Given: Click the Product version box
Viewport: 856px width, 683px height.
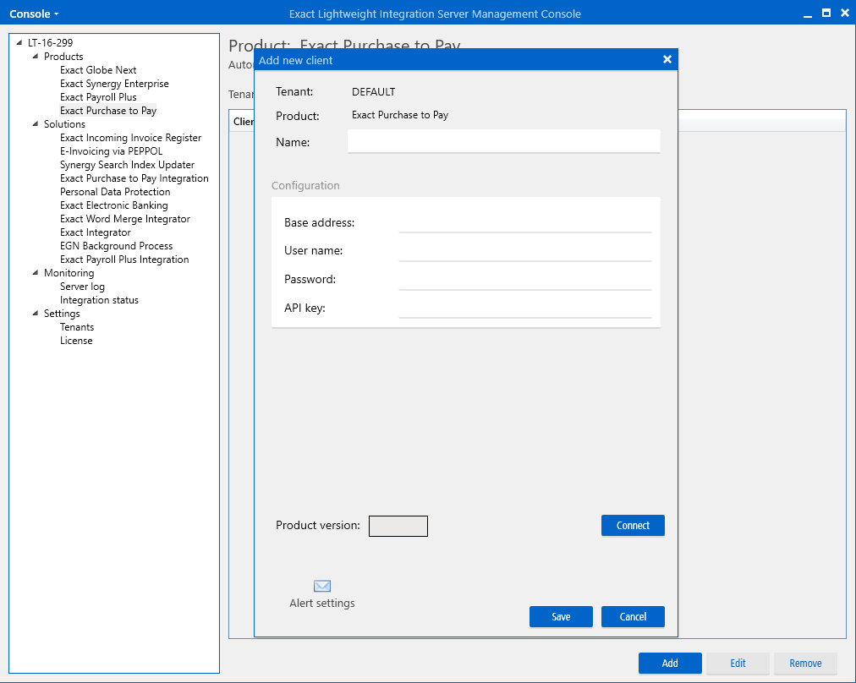Looking at the screenshot, I should tap(398, 526).
